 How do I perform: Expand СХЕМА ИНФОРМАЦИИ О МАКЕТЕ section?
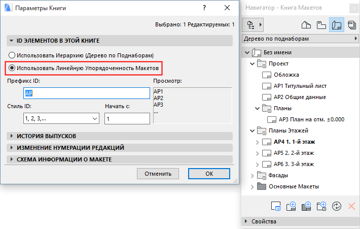click(12, 159)
